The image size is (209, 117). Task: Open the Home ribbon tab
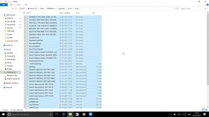point(11,5)
